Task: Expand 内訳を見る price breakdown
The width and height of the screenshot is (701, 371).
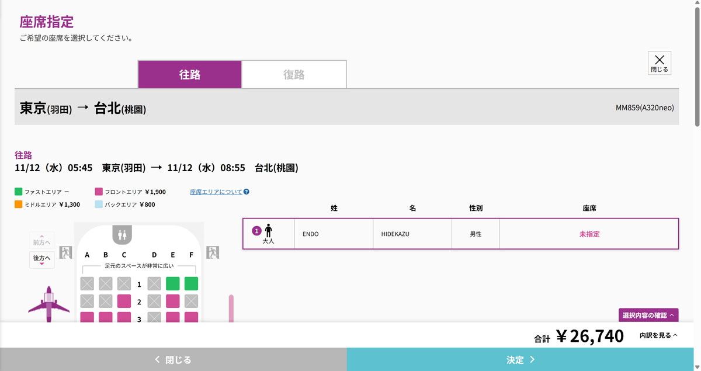Action: pyautogui.click(x=658, y=335)
